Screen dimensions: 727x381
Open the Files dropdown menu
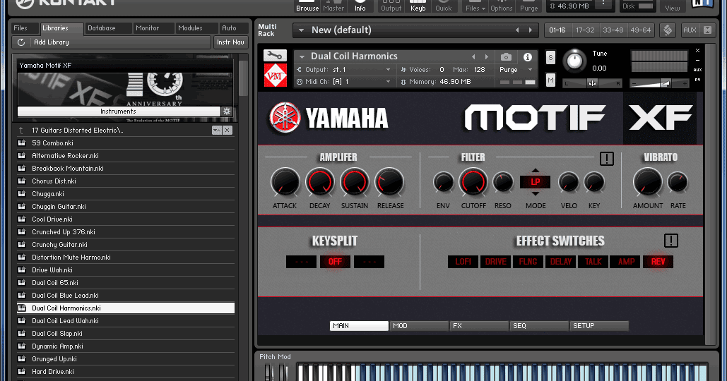[475, 6]
